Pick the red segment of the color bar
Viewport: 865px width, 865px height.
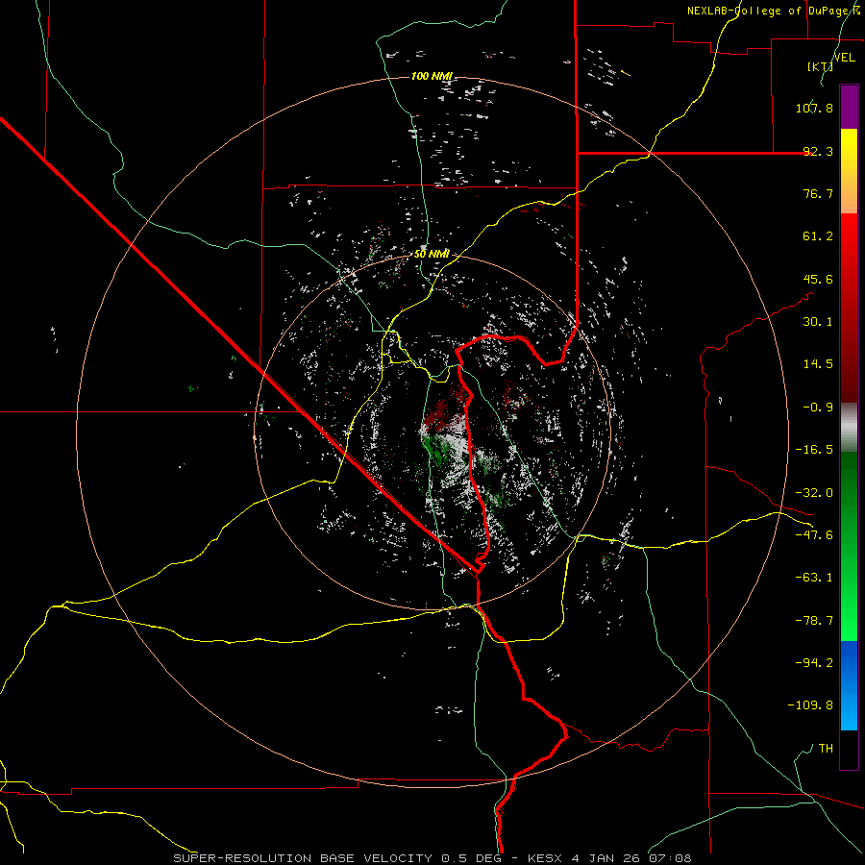click(x=849, y=308)
